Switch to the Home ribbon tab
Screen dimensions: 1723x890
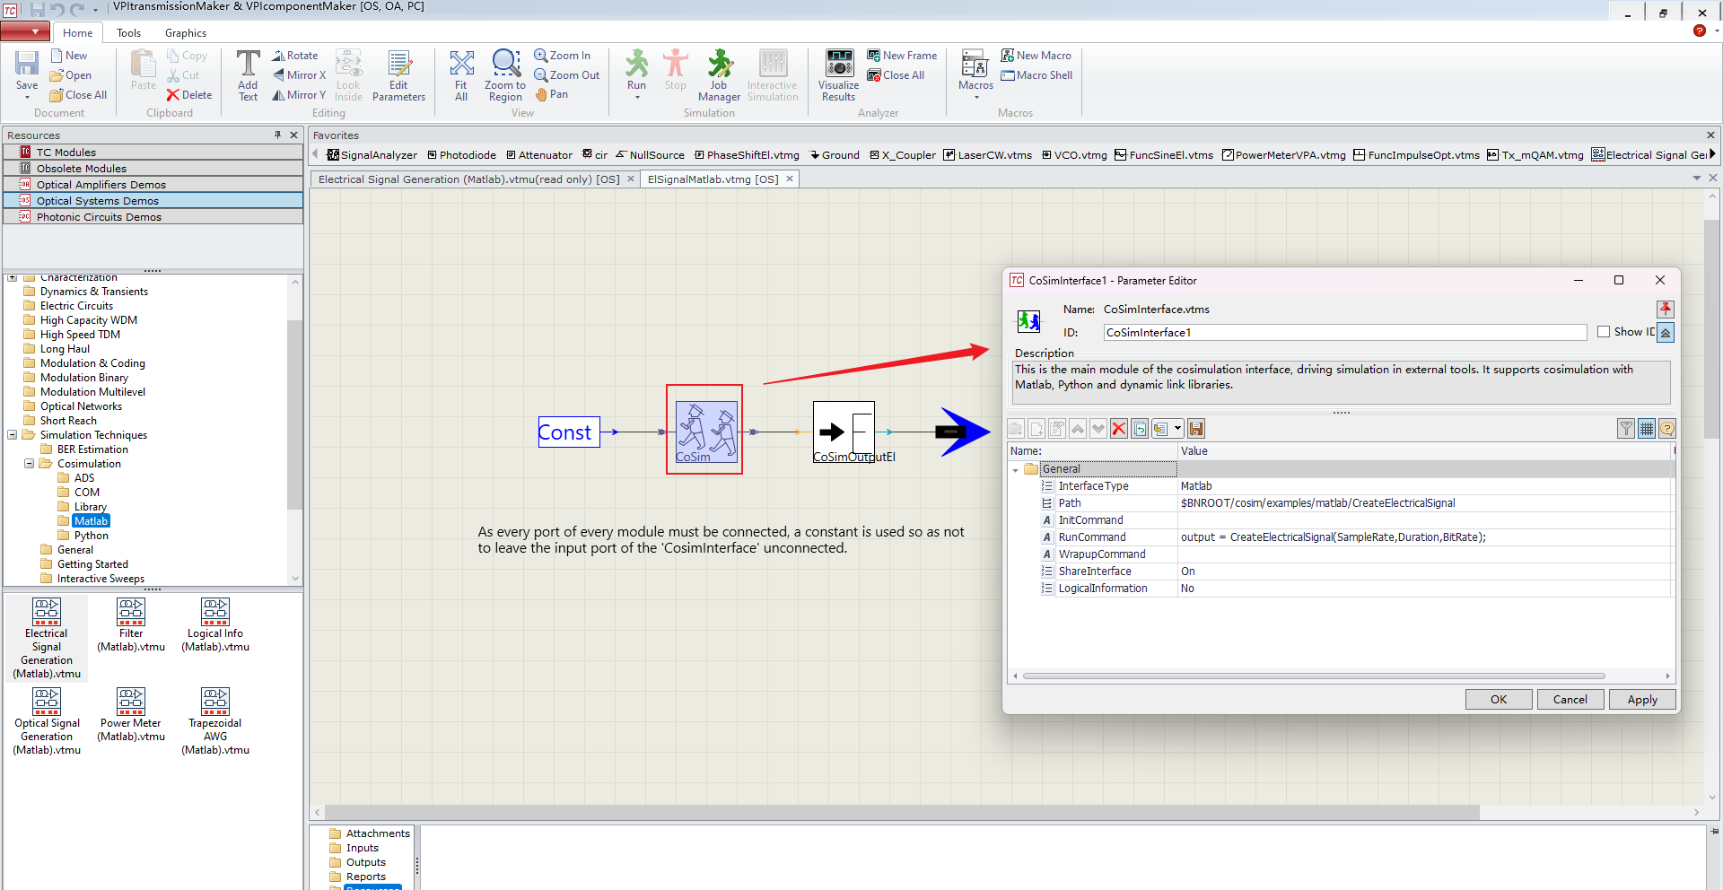pyautogui.click(x=78, y=33)
